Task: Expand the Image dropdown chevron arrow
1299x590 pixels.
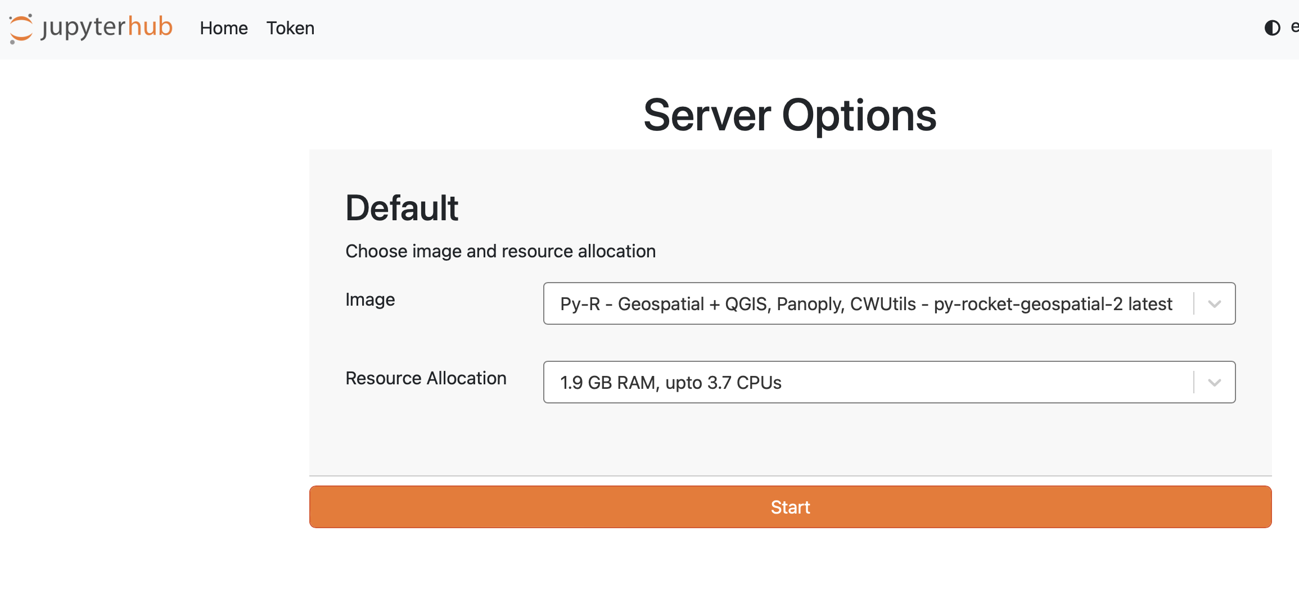Action: [x=1215, y=304]
